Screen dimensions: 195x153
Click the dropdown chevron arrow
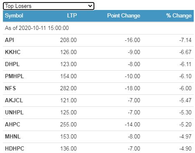90,6
